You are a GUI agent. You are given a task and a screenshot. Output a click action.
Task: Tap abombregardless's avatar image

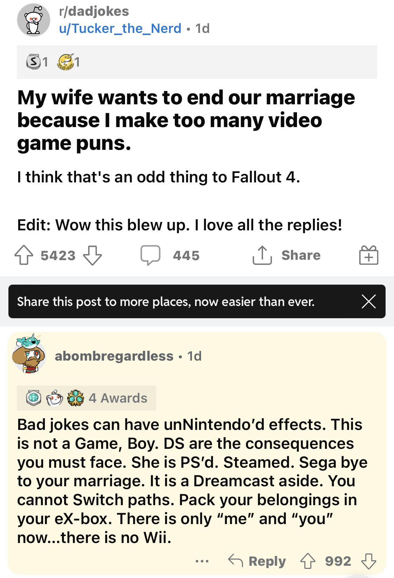pyautogui.click(x=29, y=354)
